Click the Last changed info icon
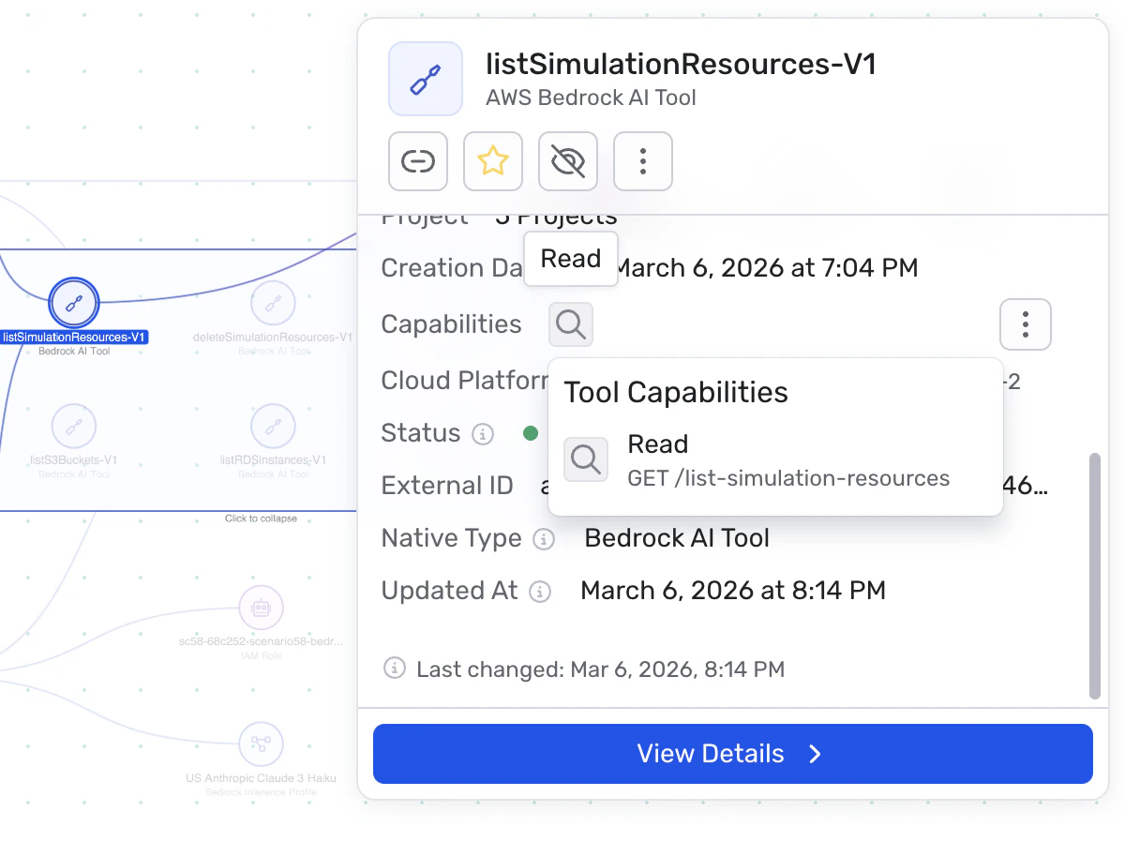 (x=395, y=669)
